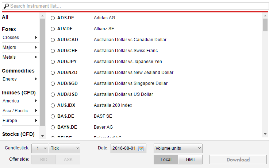Screen dimensions: 269x168
Task: Set time zone to GMT
Action: tap(191, 160)
